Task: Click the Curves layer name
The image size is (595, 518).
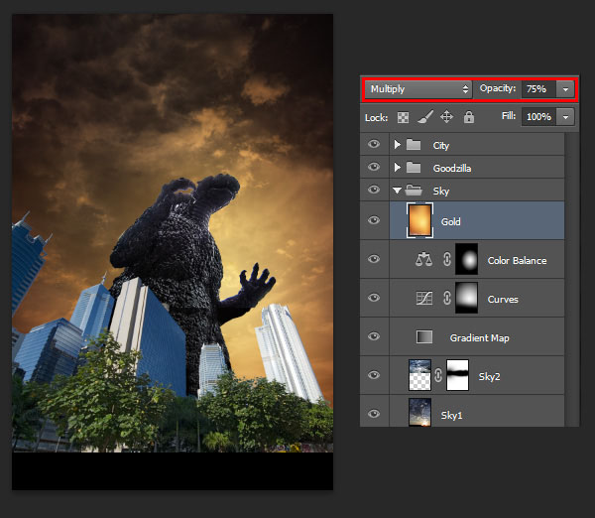Action: [x=503, y=300]
